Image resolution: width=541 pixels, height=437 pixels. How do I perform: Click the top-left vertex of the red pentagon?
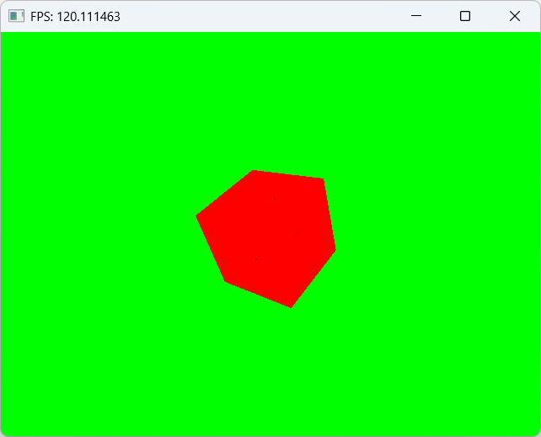point(254,172)
